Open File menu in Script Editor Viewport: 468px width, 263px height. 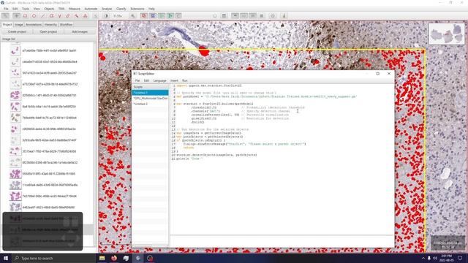137,80
